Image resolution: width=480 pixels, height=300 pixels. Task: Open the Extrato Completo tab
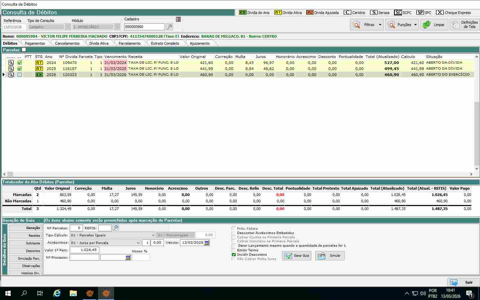pyautogui.click(x=165, y=43)
